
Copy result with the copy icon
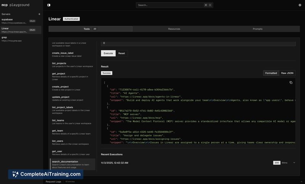click(x=291, y=82)
